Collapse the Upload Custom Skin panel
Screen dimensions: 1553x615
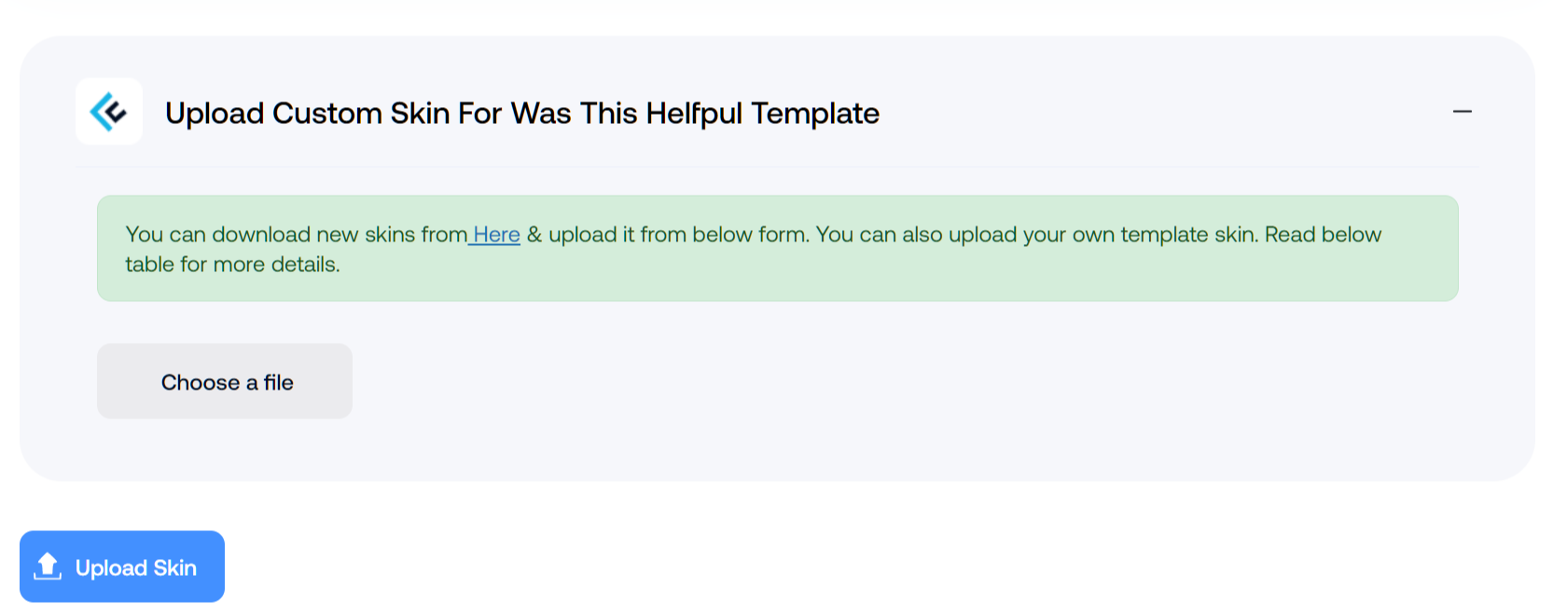[1462, 112]
